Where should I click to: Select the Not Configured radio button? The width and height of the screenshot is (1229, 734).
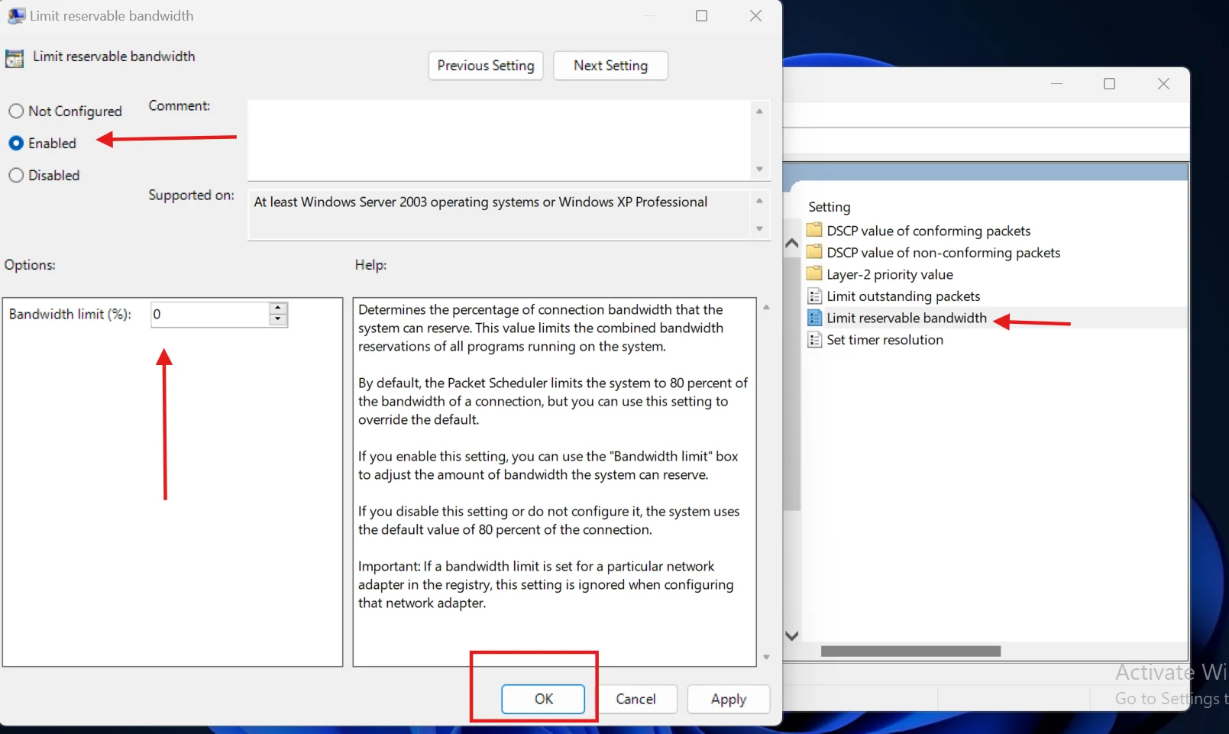click(16, 112)
